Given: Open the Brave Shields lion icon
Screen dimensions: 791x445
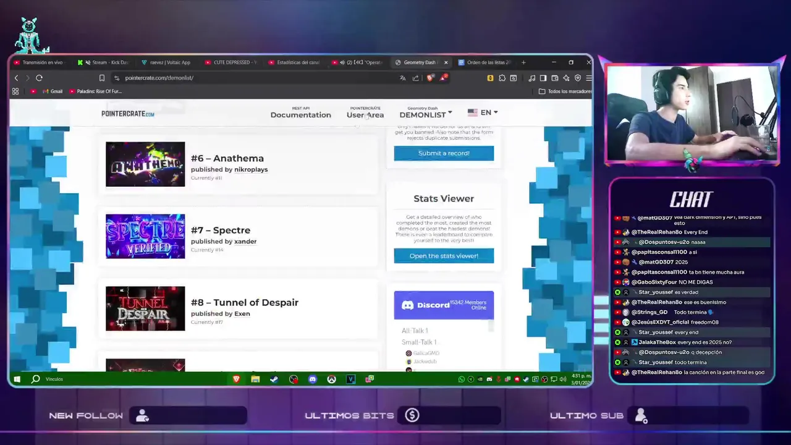Looking at the screenshot, I should 430,78.
